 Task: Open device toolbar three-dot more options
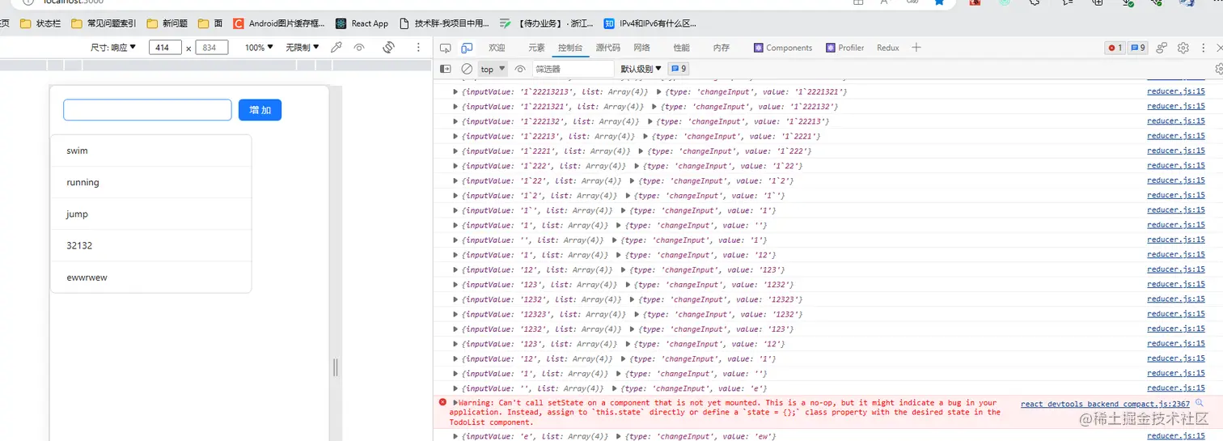(418, 48)
